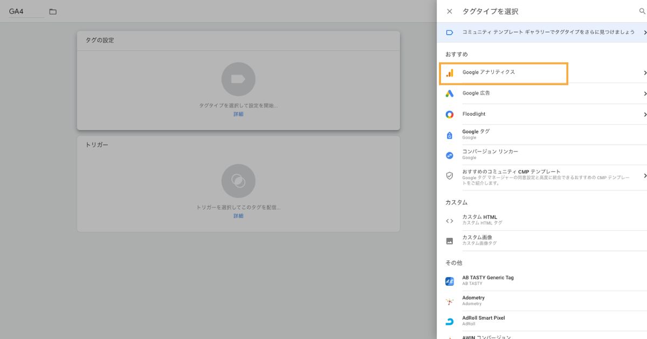Expand the Google 広告 chevron
Viewport: 647px width, 339px height.
645,94
